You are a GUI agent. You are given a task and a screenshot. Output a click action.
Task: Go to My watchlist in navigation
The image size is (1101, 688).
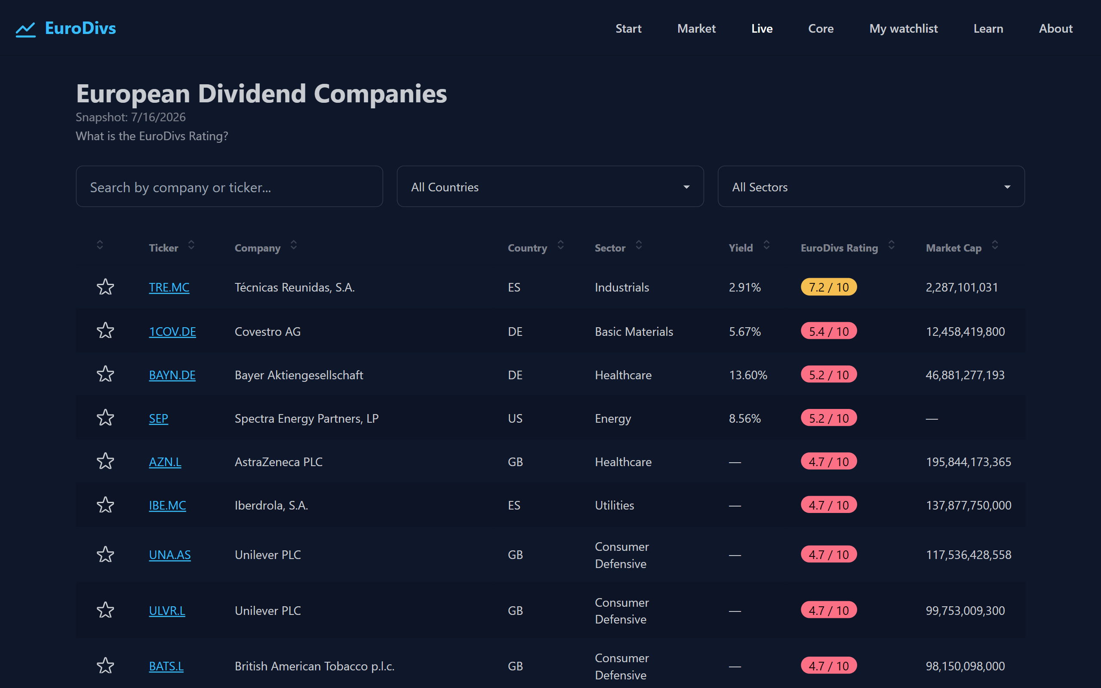(903, 29)
